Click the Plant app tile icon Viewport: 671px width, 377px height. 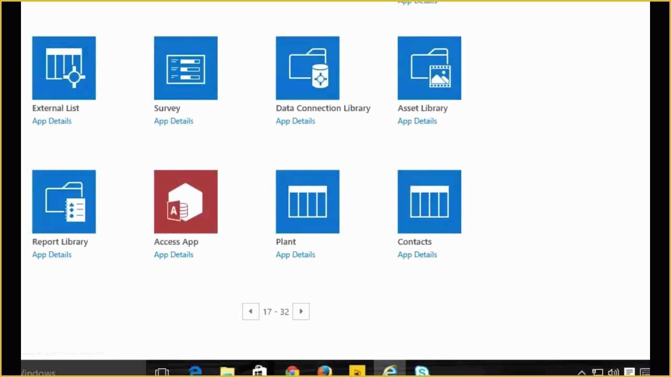point(308,202)
